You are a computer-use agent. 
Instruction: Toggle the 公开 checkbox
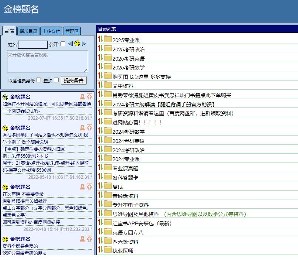point(63,44)
